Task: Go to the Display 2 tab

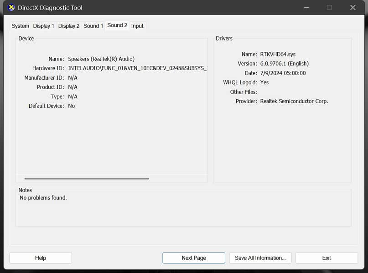Action: pos(69,26)
